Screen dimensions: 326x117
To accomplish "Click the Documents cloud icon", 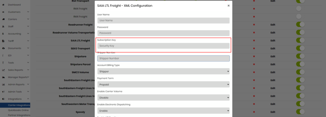I will point(3,48).
